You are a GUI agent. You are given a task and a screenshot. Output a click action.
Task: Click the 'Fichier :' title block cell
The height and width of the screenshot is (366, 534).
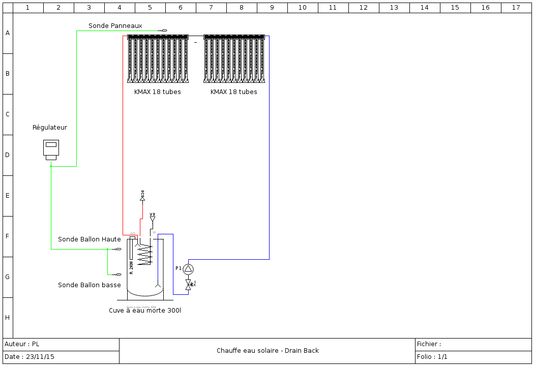(x=473, y=345)
